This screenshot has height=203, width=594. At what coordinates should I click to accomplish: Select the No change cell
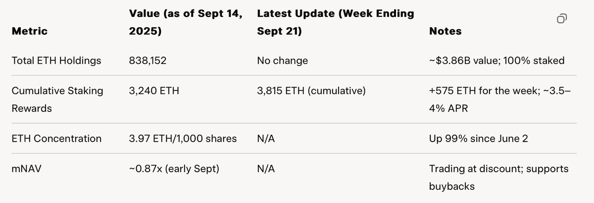tap(282, 61)
